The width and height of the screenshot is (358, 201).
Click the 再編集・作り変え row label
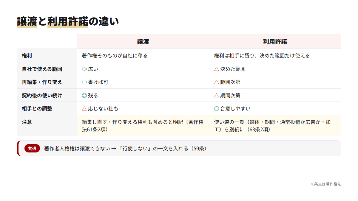tap(47, 82)
